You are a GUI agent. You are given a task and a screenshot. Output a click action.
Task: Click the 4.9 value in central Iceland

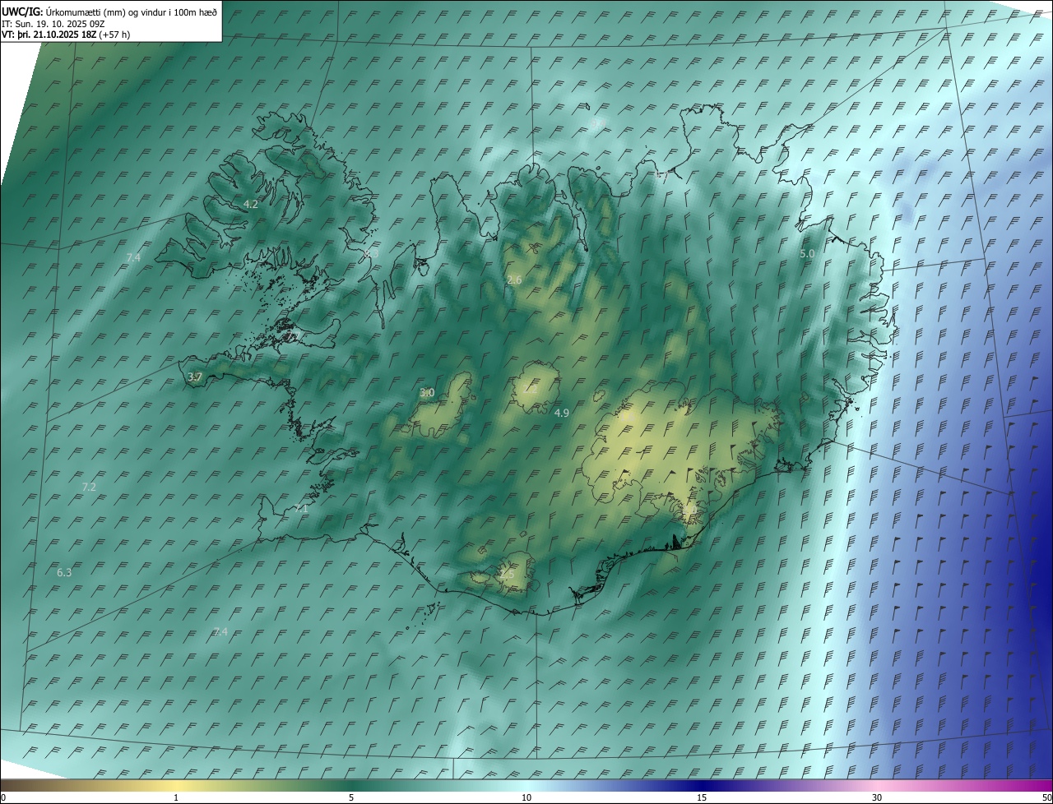(x=562, y=413)
